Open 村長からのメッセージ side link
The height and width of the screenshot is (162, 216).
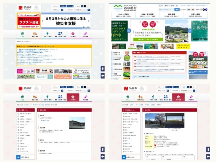click(121, 53)
